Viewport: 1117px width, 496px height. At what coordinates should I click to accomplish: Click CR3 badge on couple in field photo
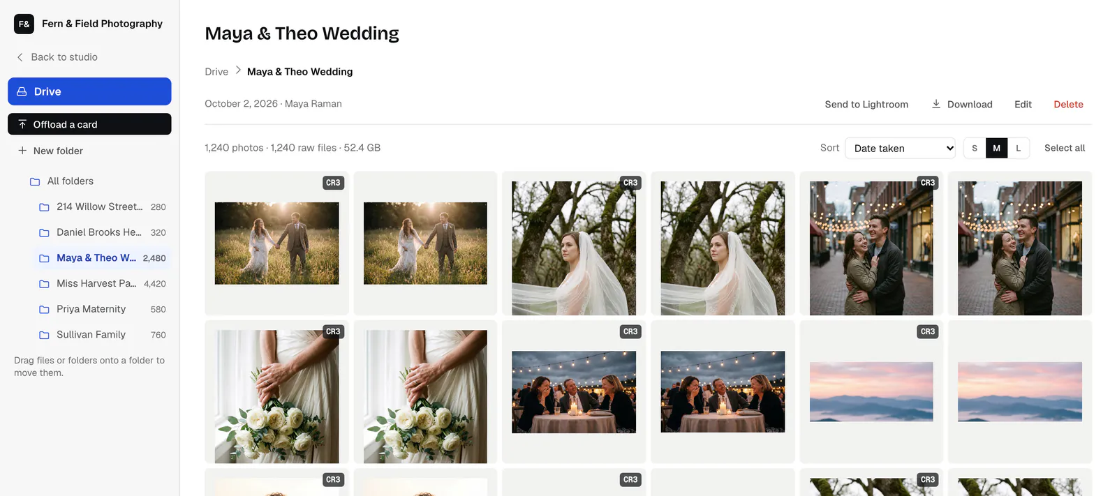coord(333,183)
